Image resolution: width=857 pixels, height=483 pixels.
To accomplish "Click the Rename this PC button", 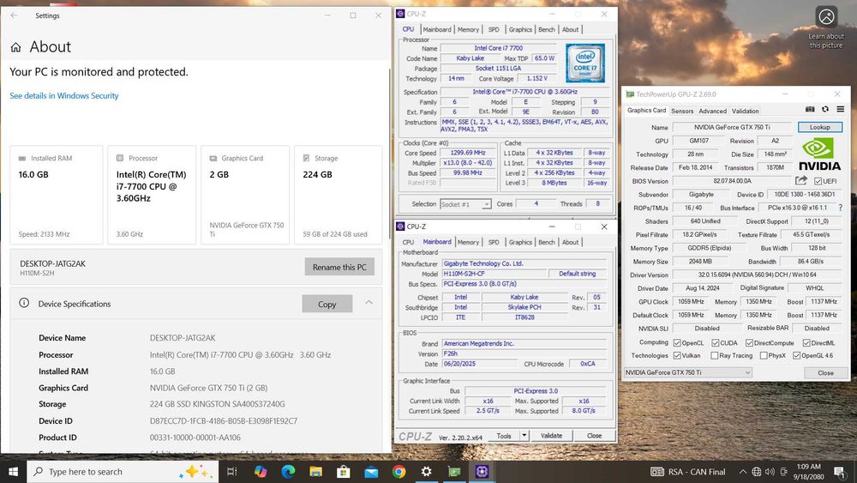I will pyautogui.click(x=339, y=267).
